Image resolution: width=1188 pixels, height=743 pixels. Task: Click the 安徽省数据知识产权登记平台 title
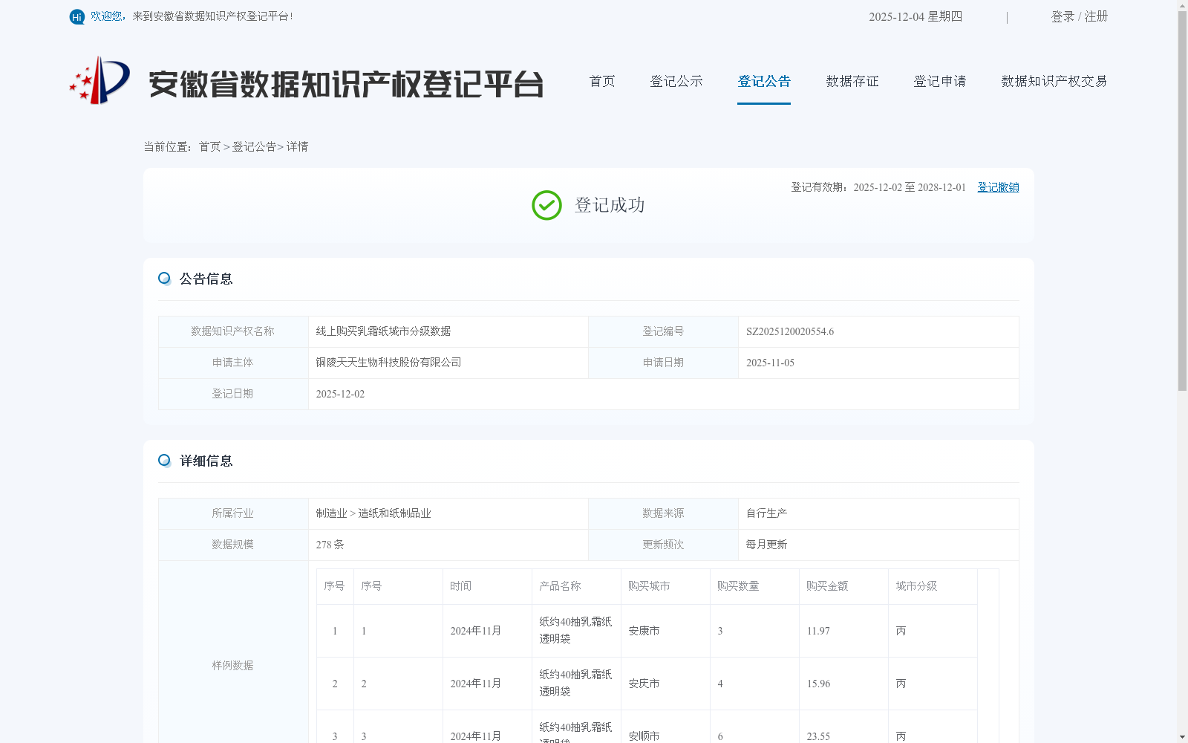pyautogui.click(x=346, y=84)
